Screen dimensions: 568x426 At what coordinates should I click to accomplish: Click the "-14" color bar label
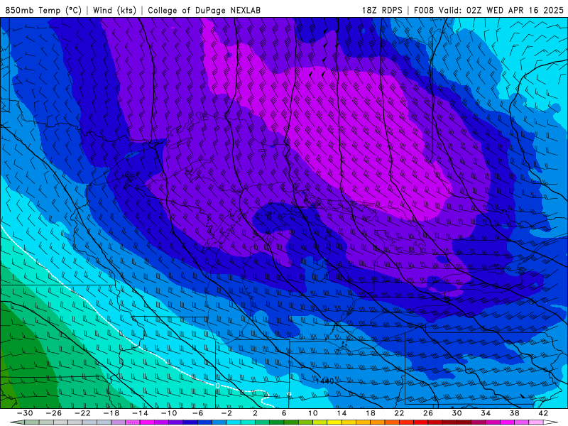click(x=140, y=413)
